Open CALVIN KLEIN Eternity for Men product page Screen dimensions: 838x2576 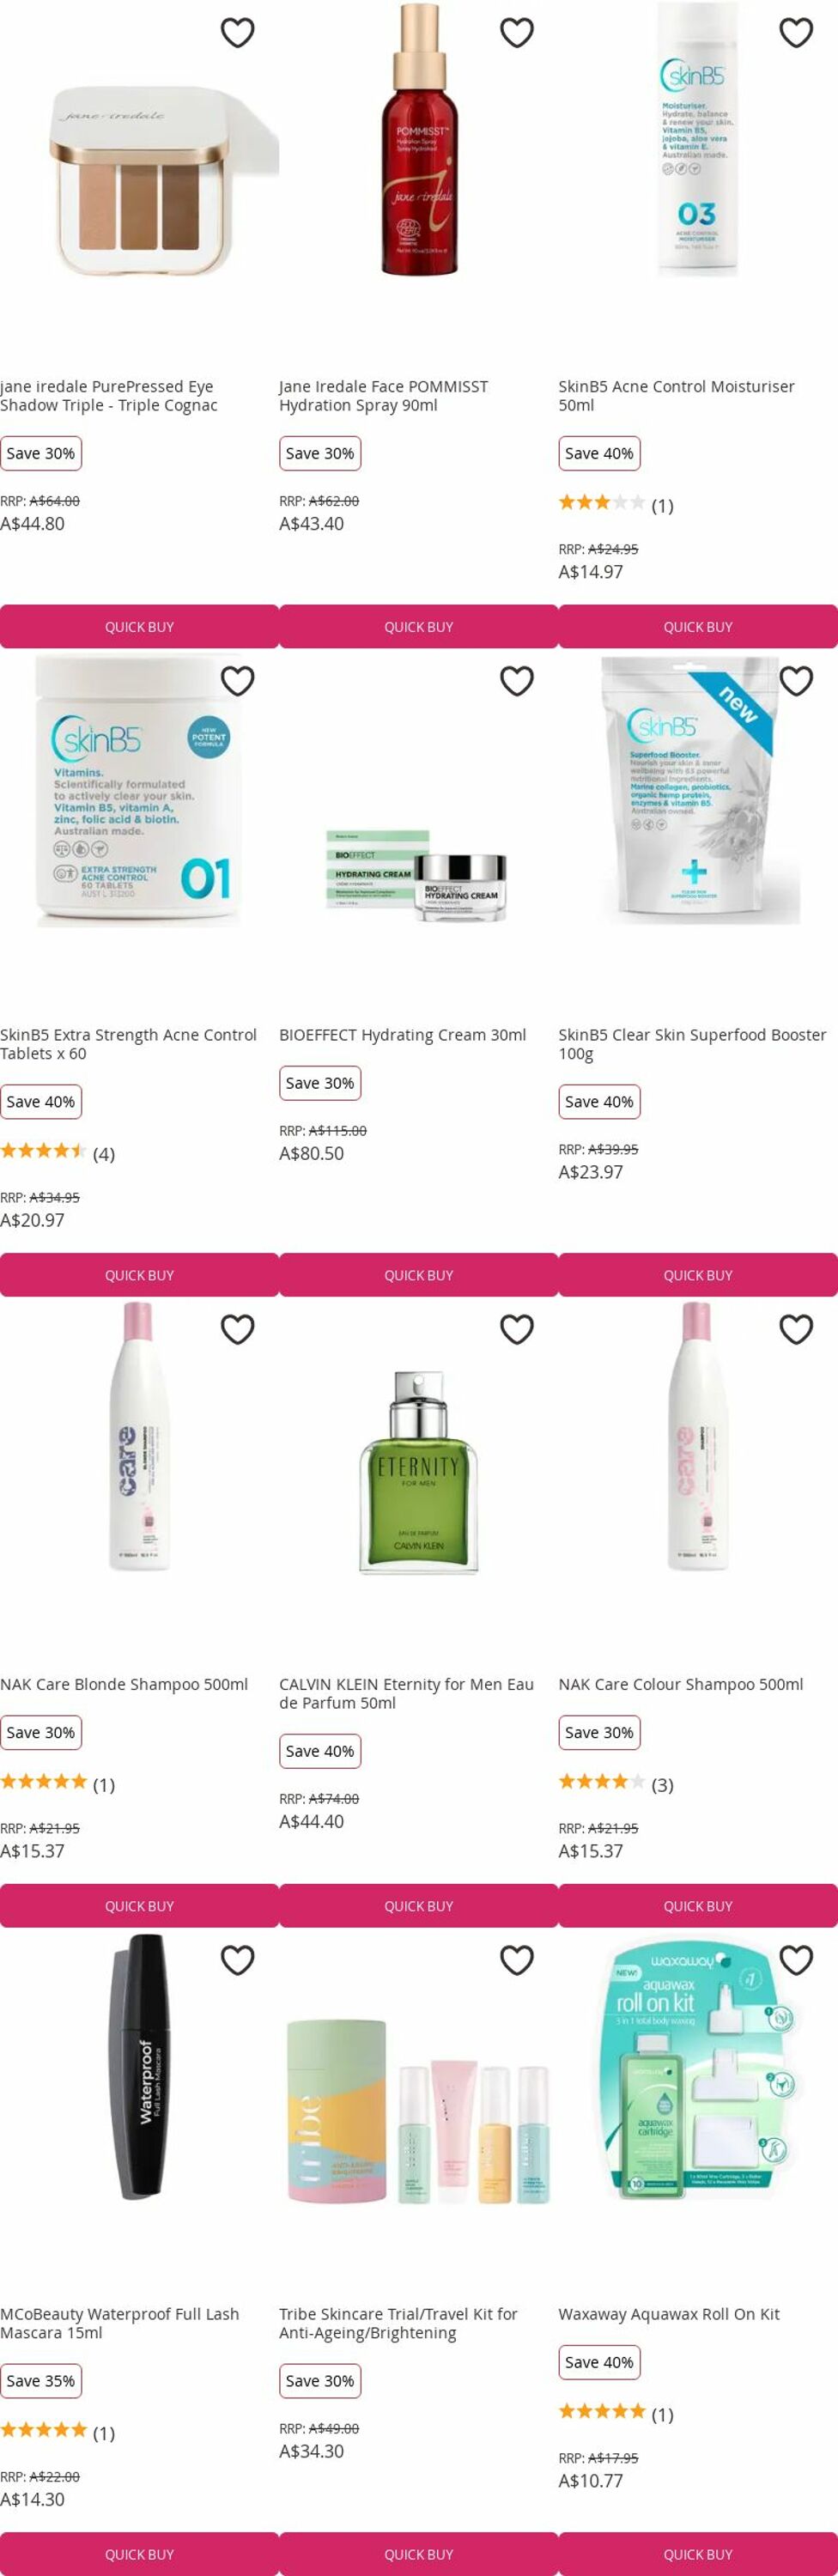click(406, 1693)
